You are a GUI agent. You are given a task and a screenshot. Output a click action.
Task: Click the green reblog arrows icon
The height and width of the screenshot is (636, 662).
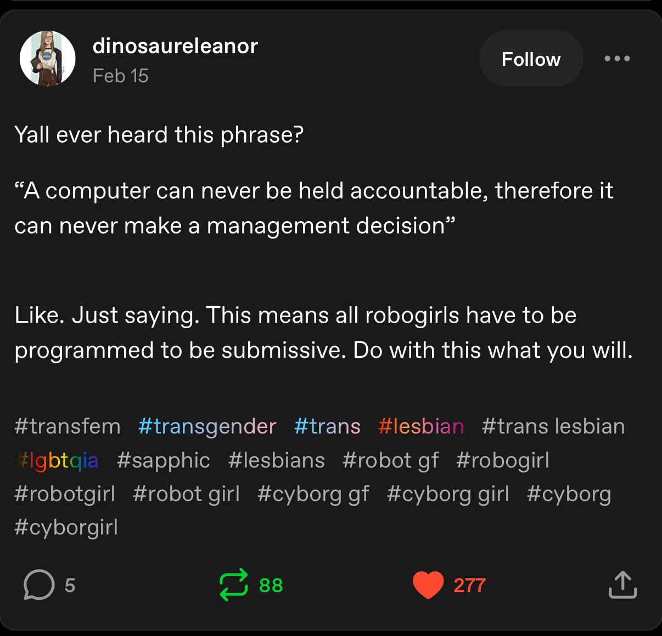234,585
